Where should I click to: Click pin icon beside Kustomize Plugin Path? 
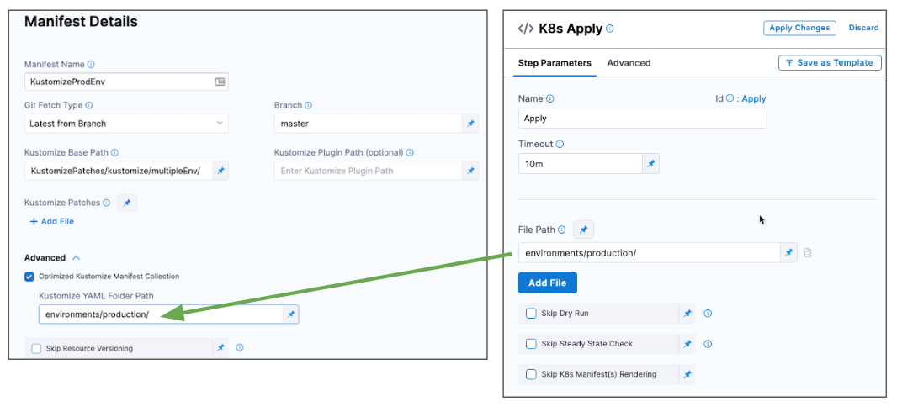coord(470,171)
